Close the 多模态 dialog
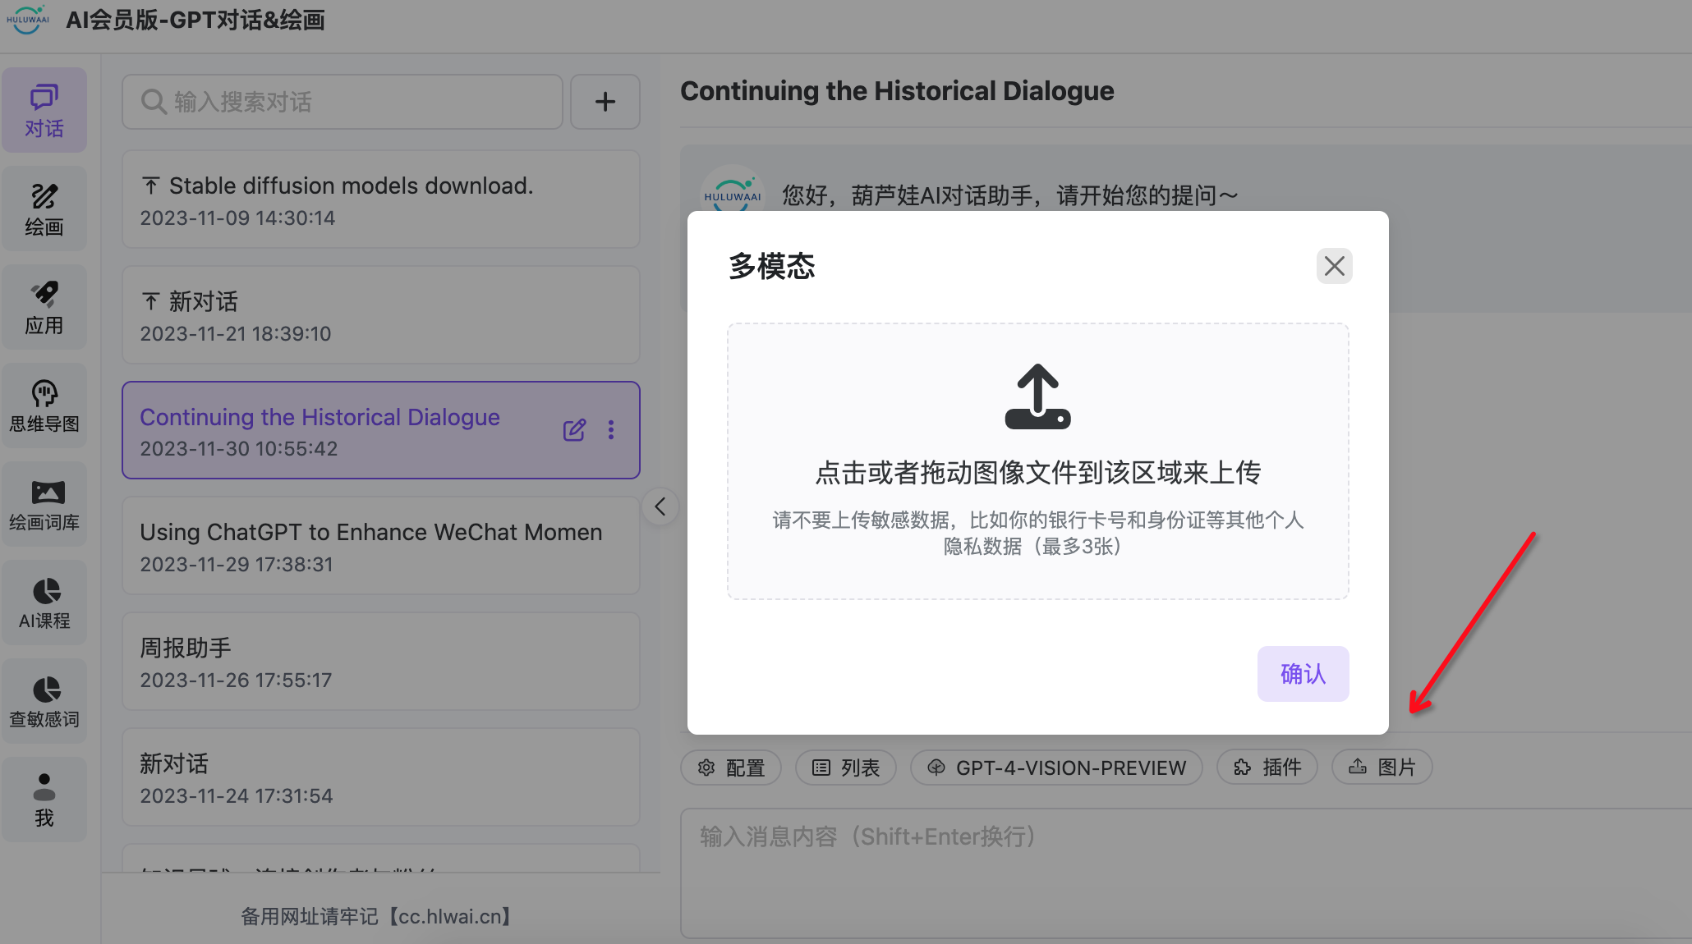This screenshot has height=944, width=1692. [1334, 266]
